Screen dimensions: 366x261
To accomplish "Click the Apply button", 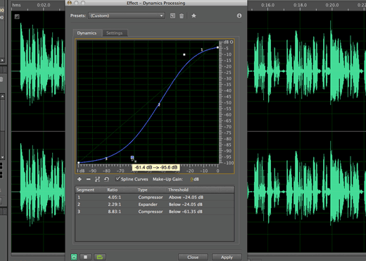I will coord(227,257).
